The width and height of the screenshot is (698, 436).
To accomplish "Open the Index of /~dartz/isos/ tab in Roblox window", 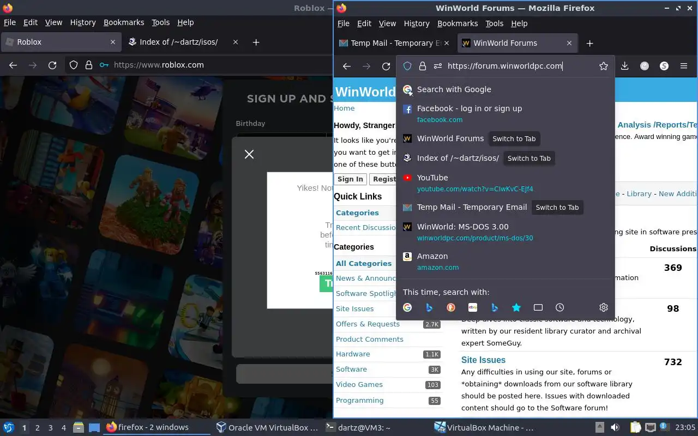I will click(183, 42).
